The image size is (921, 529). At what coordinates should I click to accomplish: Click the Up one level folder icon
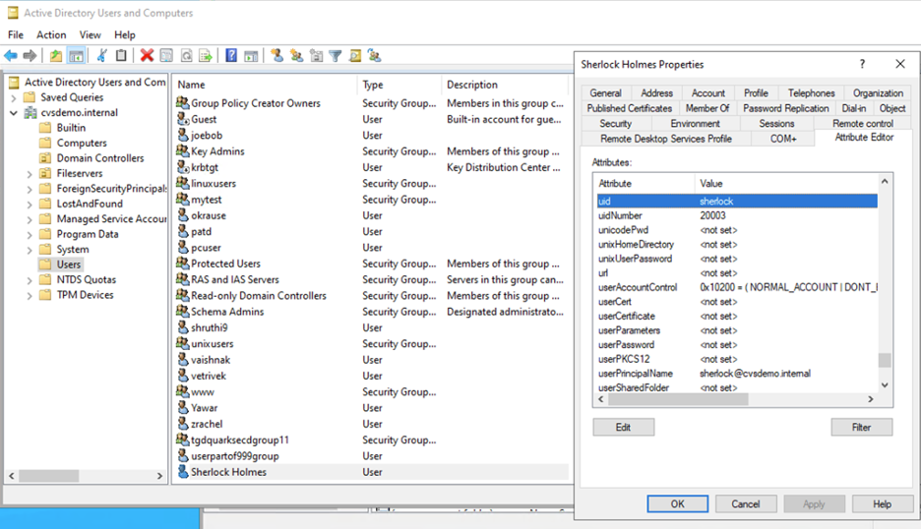(56, 56)
